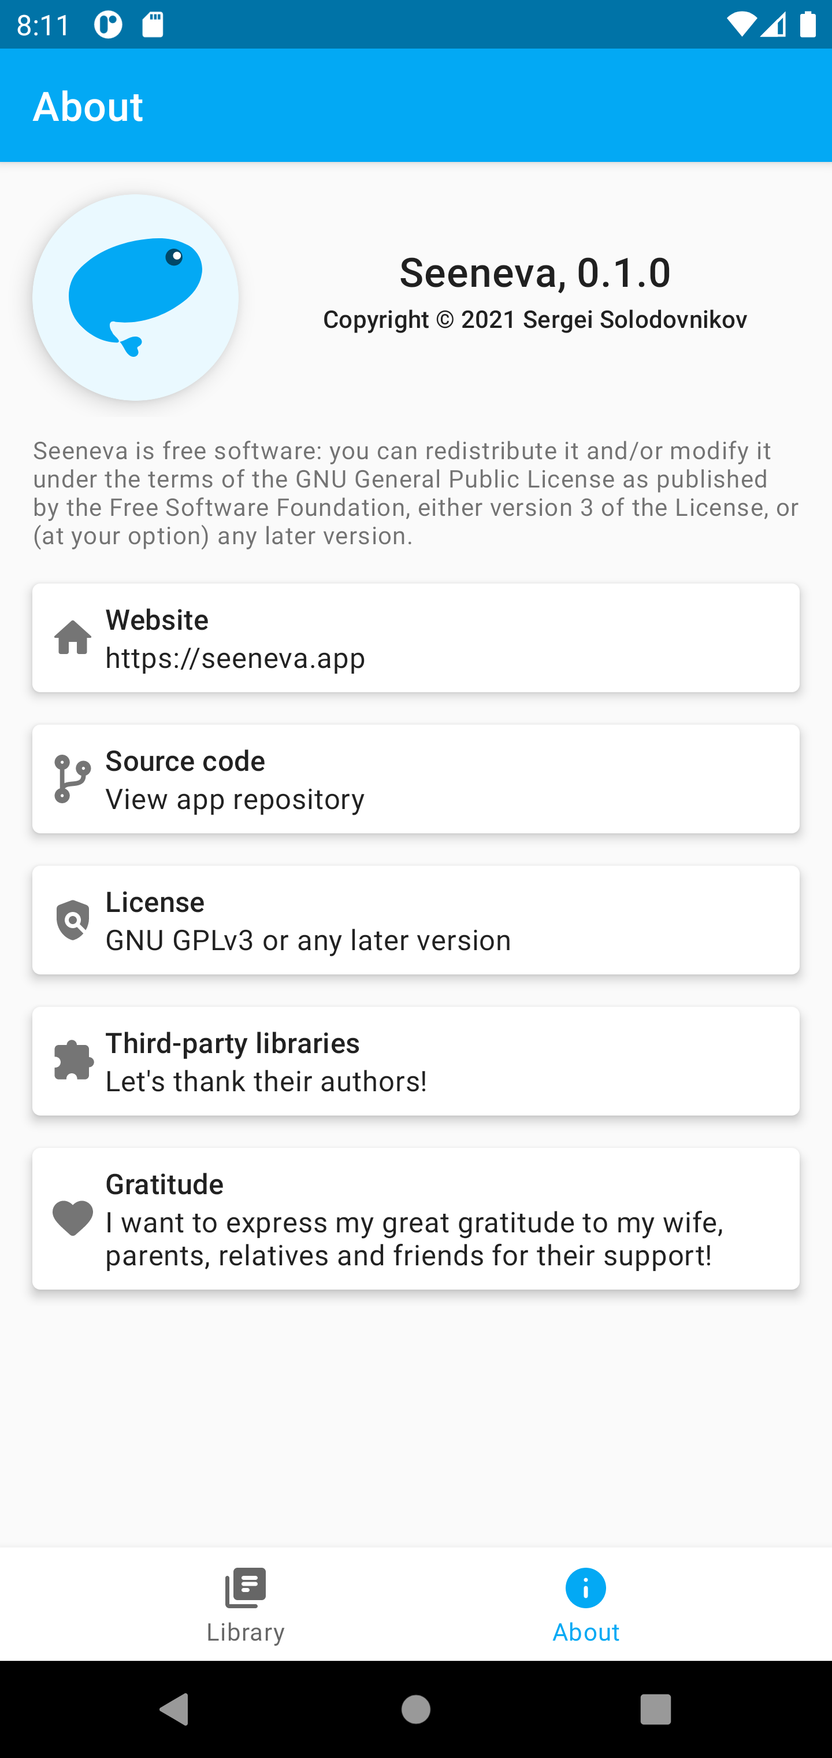Click the git branch icon for Source code
Screen dimensions: 832x1758
(72, 779)
